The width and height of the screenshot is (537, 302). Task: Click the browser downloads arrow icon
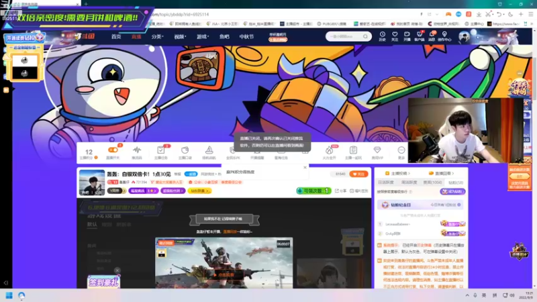click(479, 14)
